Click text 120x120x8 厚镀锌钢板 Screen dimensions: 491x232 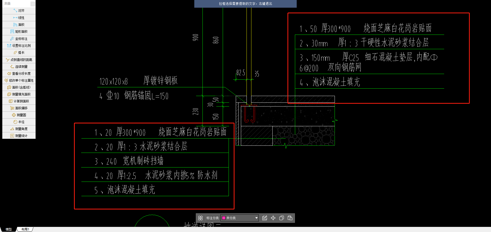point(138,81)
